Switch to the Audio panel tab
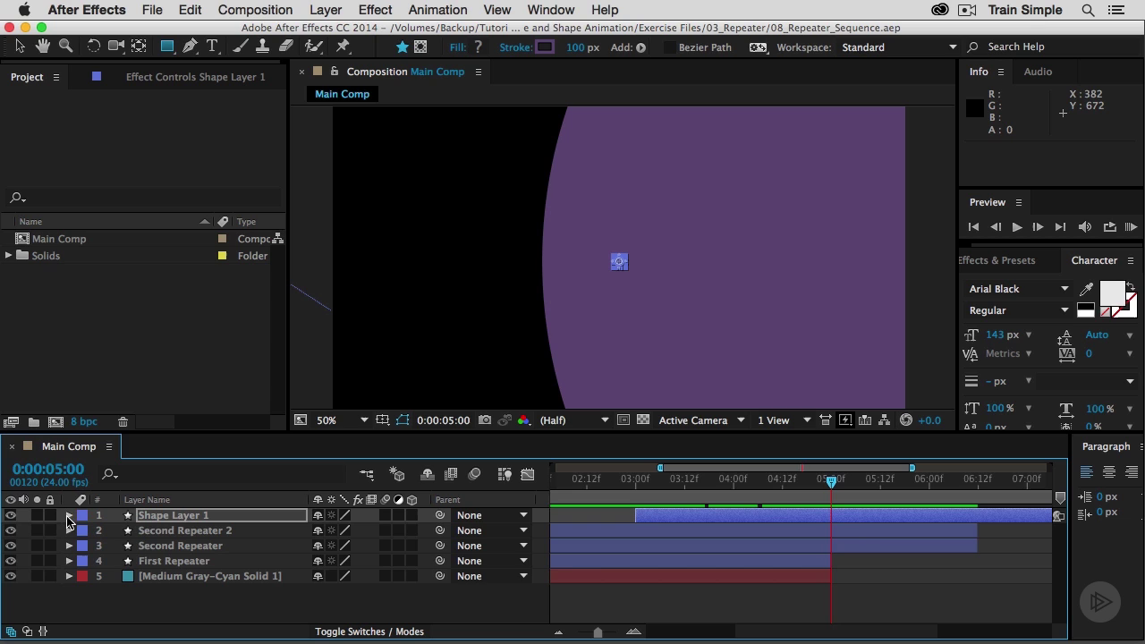The image size is (1145, 644). tap(1038, 72)
